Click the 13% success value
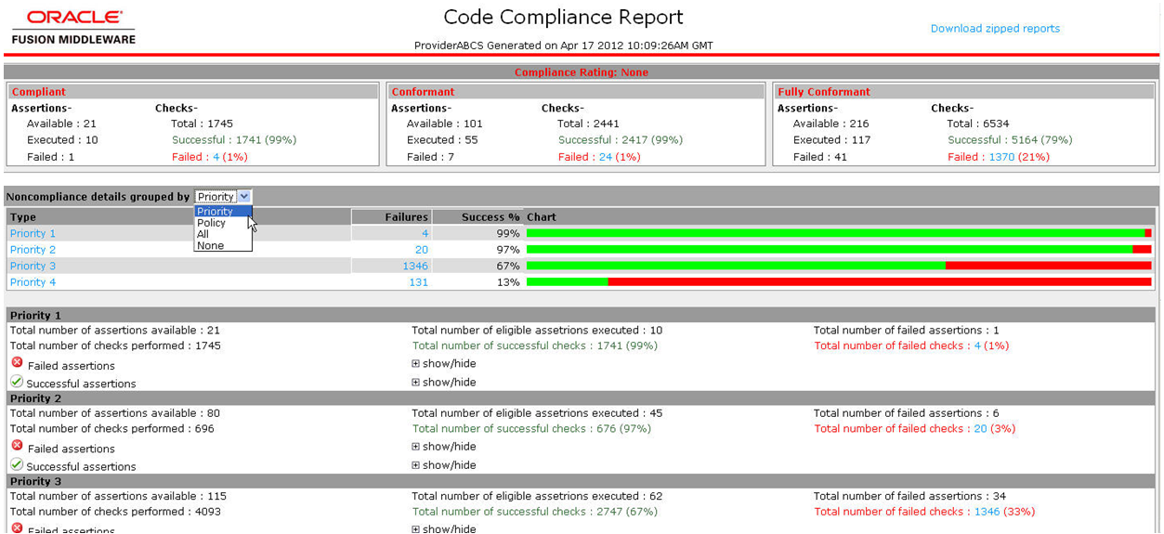Image resolution: width=1164 pixels, height=534 pixels. click(x=508, y=282)
